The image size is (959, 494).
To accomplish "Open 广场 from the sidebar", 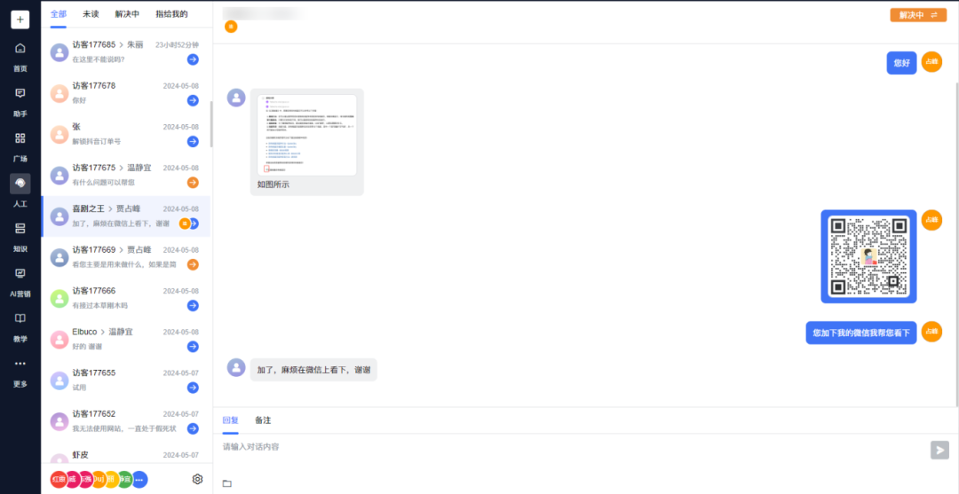I will point(20,146).
